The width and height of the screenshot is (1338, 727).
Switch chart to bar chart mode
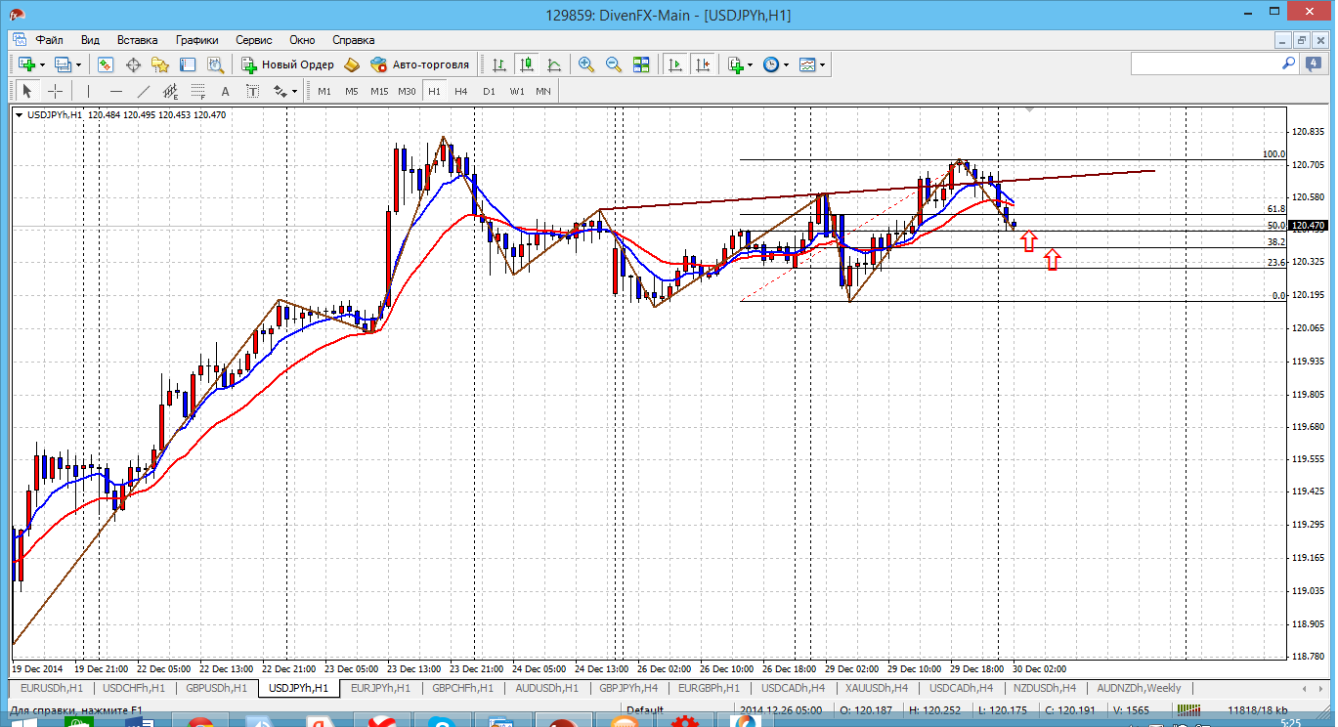coord(499,64)
